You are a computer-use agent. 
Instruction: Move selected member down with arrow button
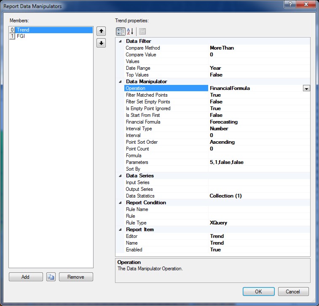[x=101, y=43]
